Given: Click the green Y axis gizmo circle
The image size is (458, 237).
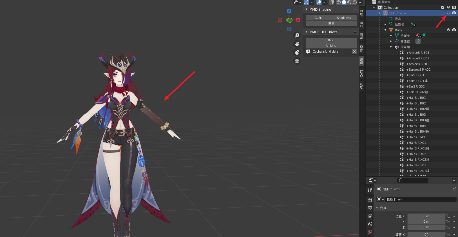Looking at the screenshot, I should point(290,20).
